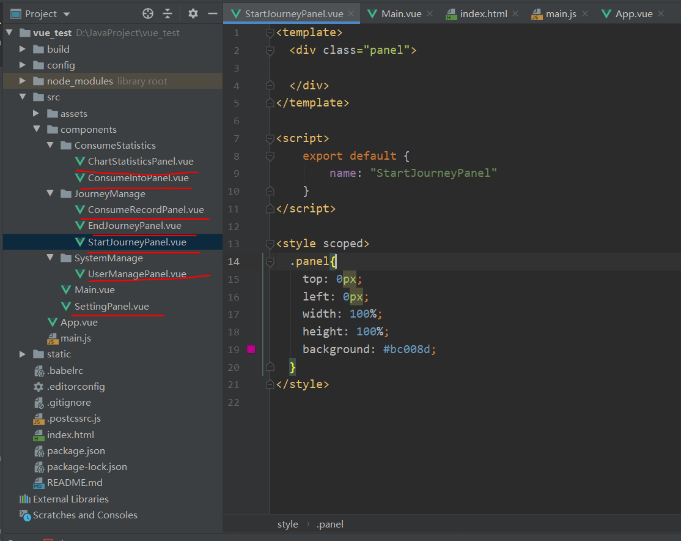
Task: Fold the export default block at line 8
Action: click(x=270, y=156)
